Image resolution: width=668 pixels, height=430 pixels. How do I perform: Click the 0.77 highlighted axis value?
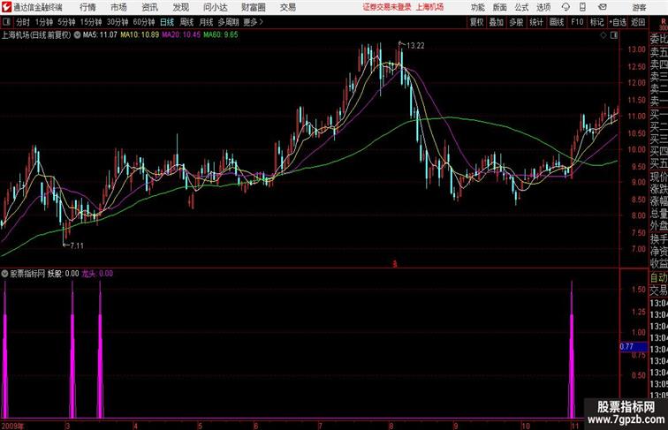pos(634,346)
